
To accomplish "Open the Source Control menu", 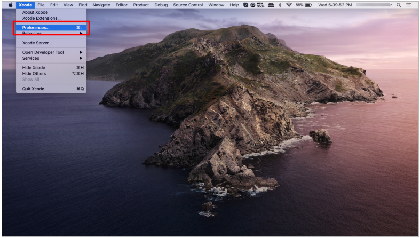I will (188, 5).
